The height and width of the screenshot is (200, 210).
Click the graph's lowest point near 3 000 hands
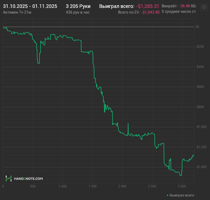coord(181,175)
